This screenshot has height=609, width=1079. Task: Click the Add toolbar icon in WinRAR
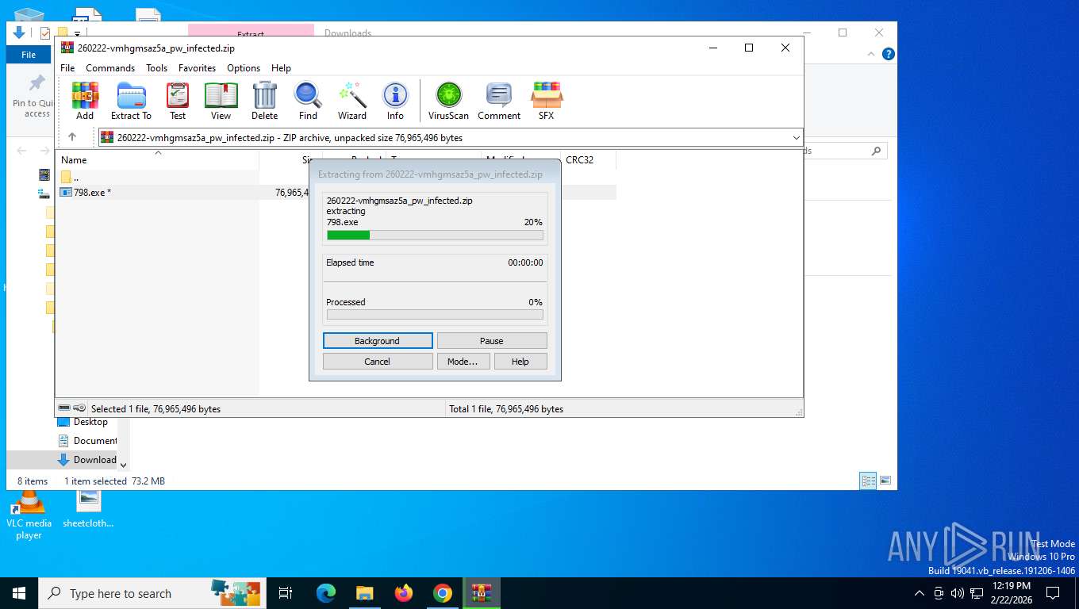[x=85, y=101]
